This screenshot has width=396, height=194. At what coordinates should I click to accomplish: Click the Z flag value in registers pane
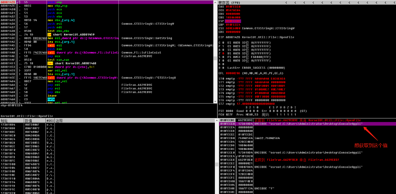(x=223, y=54)
